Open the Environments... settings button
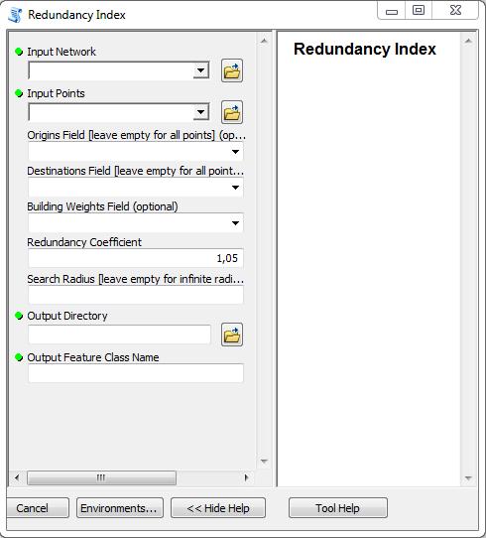The image size is (486, 538). click(x=120, y=508)
